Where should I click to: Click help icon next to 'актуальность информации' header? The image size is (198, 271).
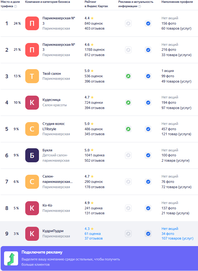tap(139, 6)
